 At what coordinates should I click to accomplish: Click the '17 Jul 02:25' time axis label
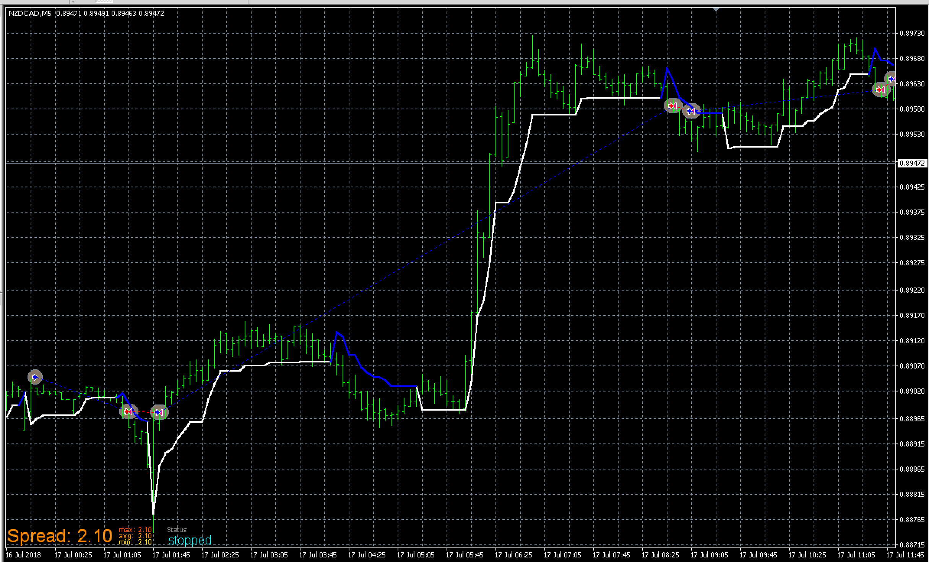click(x=220, y=555)
